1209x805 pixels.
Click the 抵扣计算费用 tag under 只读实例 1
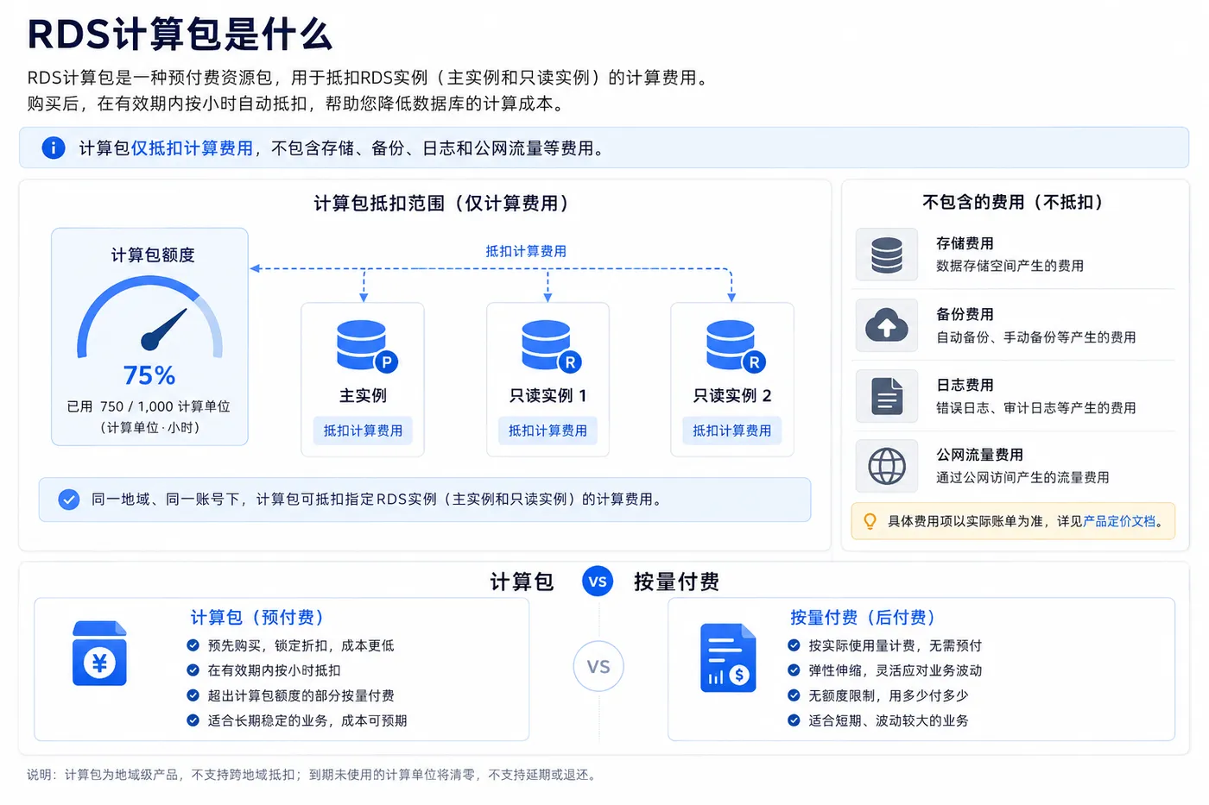[x=548, y=431]
